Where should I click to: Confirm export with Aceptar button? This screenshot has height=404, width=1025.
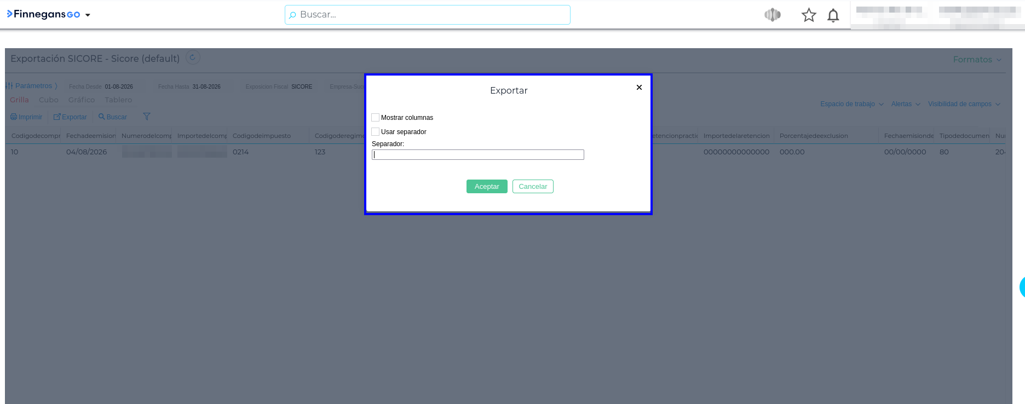(x=487, y=186)
